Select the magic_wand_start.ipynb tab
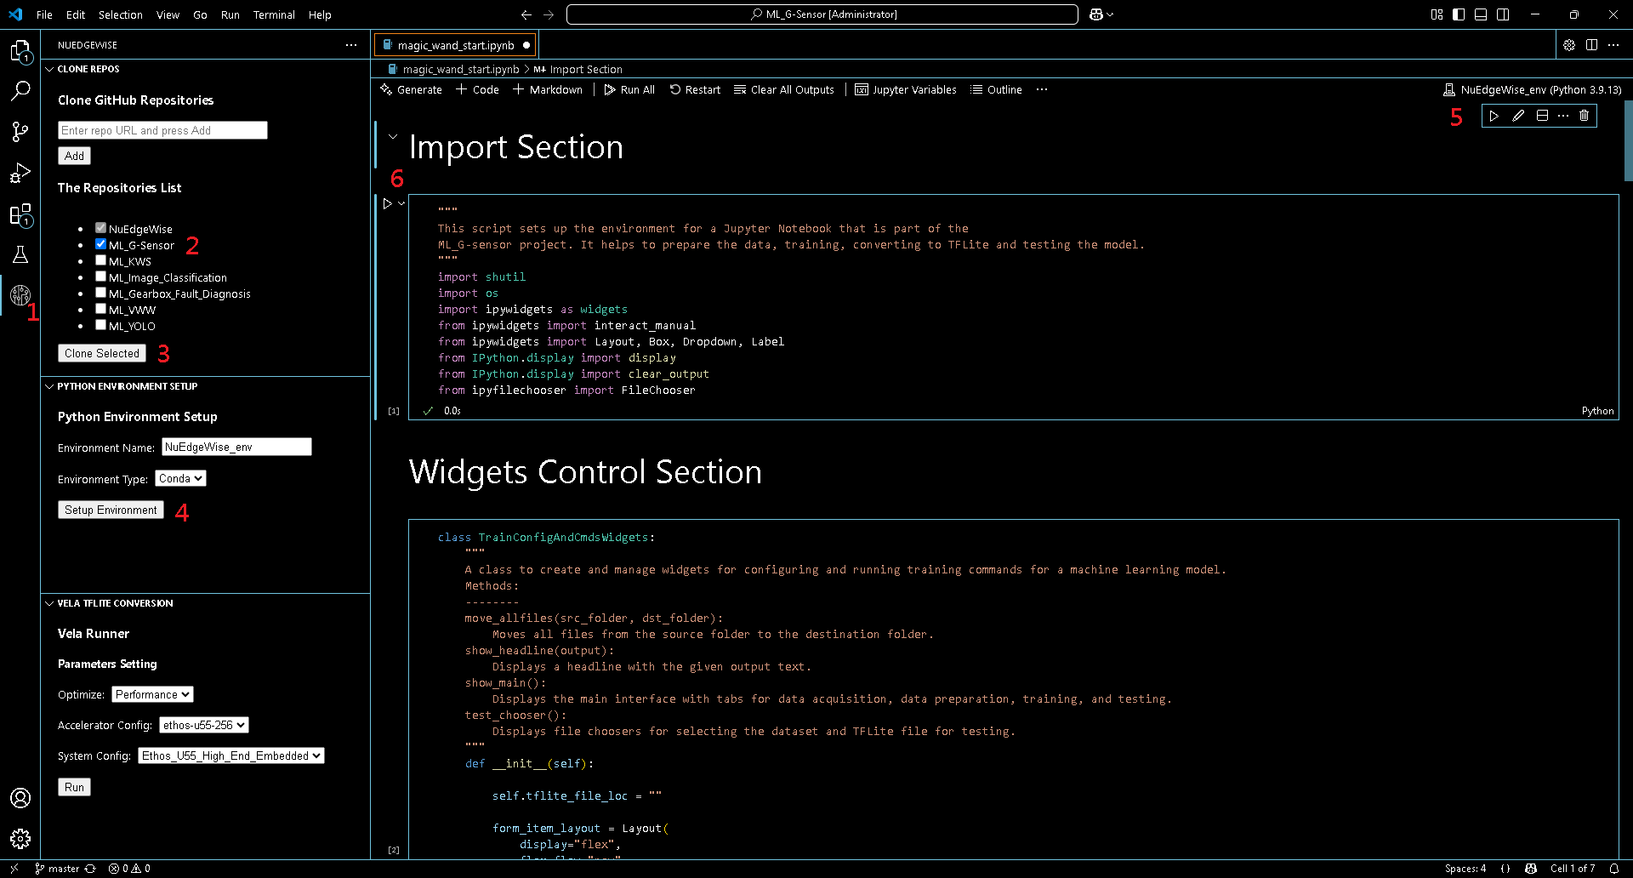1633x878 pixels. (x=455, y=45)
